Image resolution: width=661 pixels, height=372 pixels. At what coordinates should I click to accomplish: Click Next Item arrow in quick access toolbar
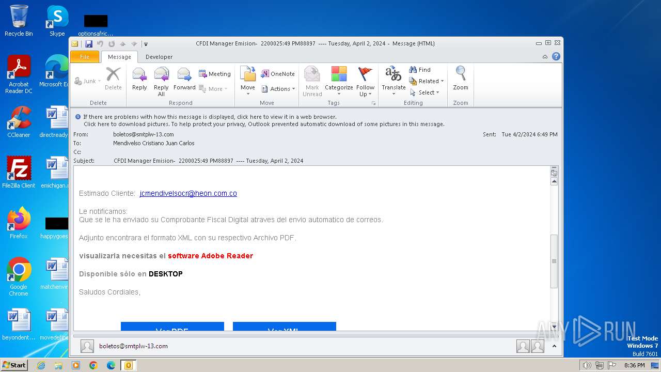coord(134,44)
